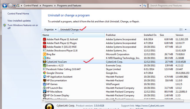Open Turn Windows features on or off
The image size is (190, 109).
(x=23, y=27)
